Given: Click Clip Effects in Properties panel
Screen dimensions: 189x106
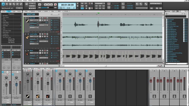Looking at the screenshot, I should click(x=11, y=42).
